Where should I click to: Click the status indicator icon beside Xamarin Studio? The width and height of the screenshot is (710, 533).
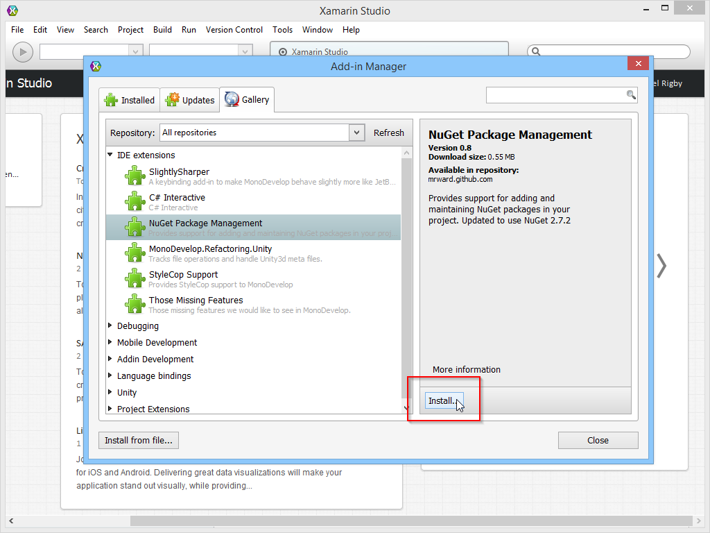[x=283, y=52]
